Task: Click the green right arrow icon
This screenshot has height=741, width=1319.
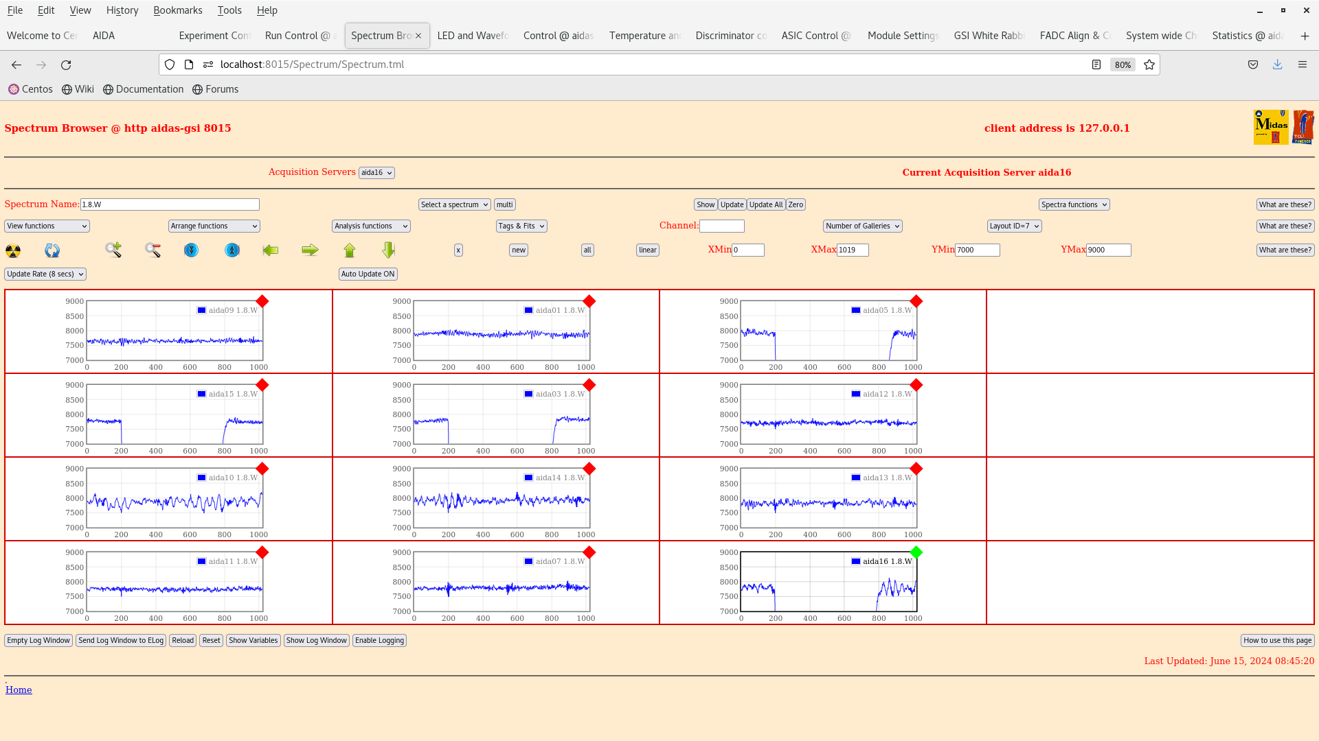Action: pyautogui.click(x=310, y=250)
